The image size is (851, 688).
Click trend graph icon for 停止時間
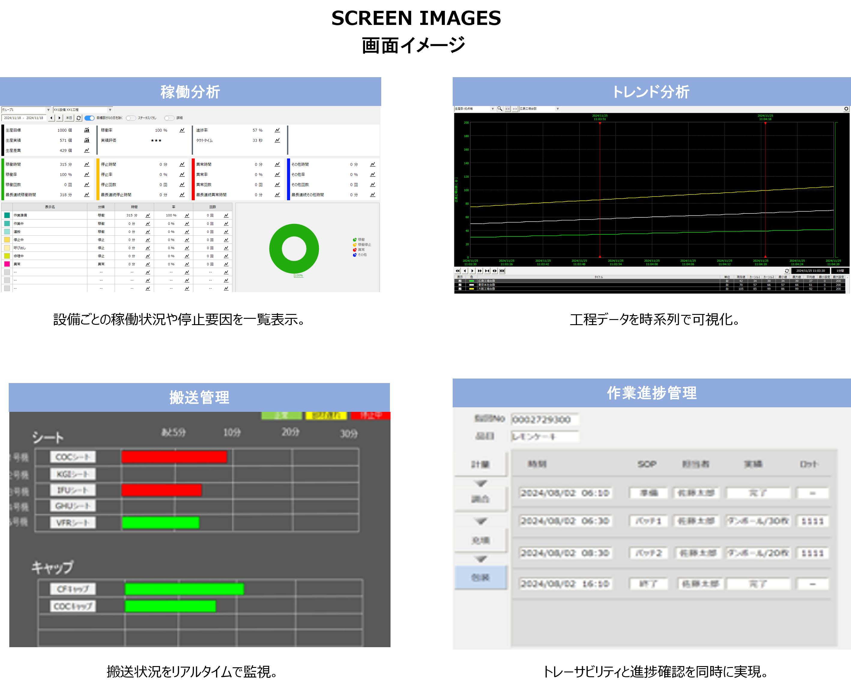click(182, 164)
